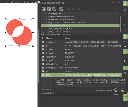Click the sodipodi:type value arc
This screenshot has height=107, width=128.
pos(66,64)
